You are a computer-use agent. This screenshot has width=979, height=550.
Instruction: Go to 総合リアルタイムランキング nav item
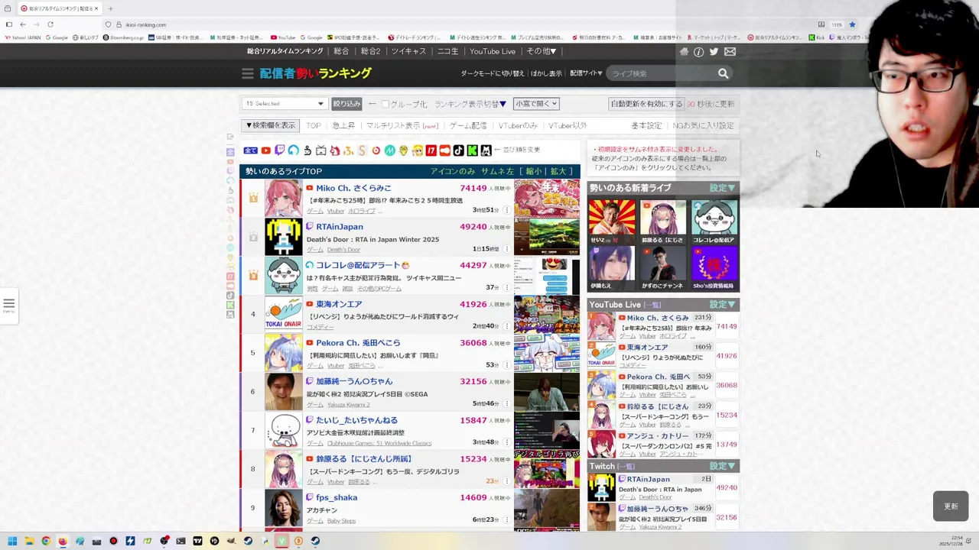(x=285, y=51)
